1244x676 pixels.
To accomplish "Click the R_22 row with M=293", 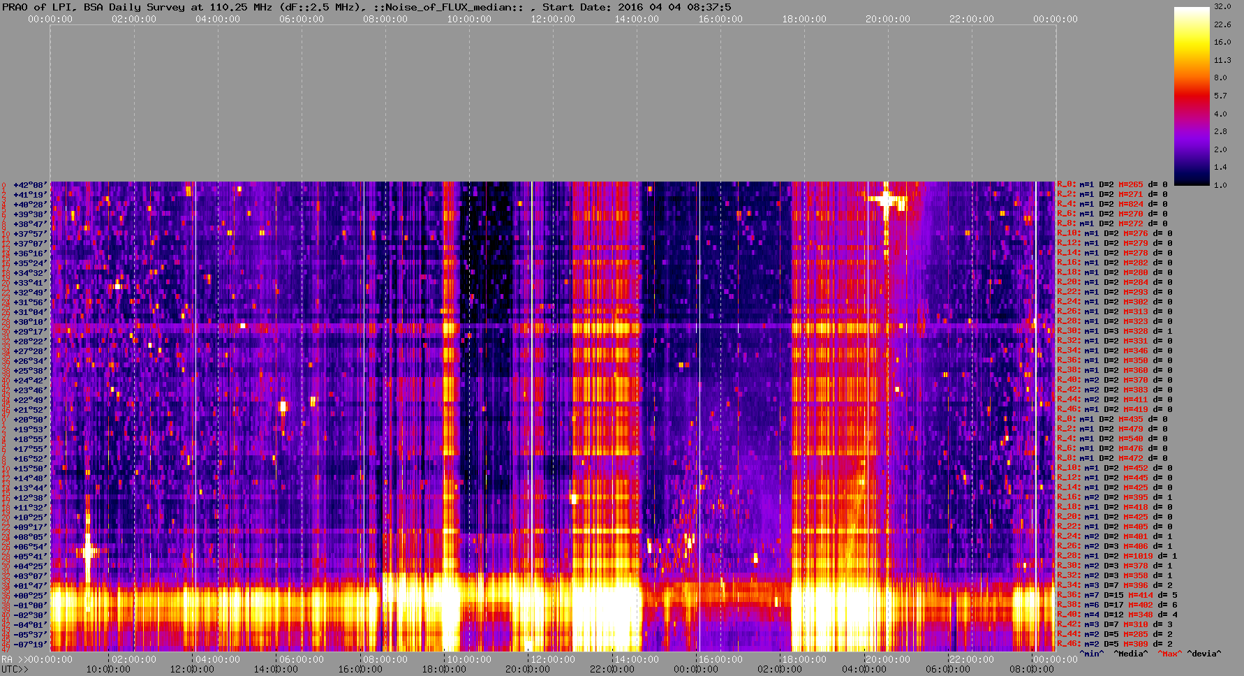I will coord(1115,293).
